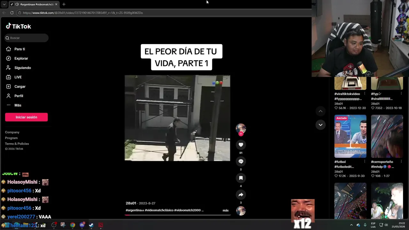Image resolution: width=409 pixels, height=230 pixels.
Task: Click the #videomatch2000 hashtag
Action: click(x=187, y=210)
